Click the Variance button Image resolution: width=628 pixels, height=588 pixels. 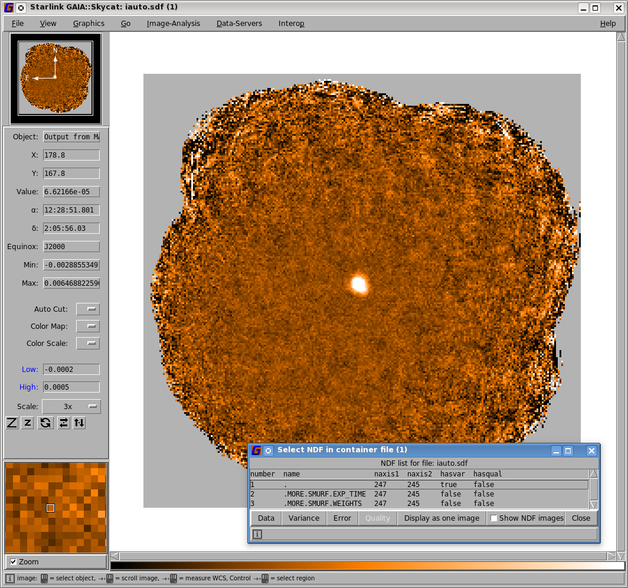[304, 518]
